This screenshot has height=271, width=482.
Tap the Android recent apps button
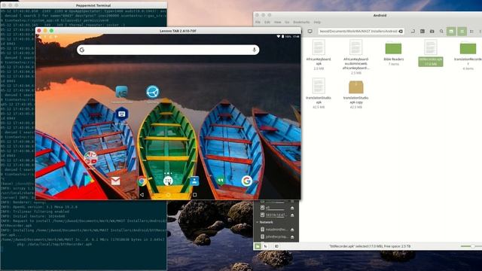(194, 194)
